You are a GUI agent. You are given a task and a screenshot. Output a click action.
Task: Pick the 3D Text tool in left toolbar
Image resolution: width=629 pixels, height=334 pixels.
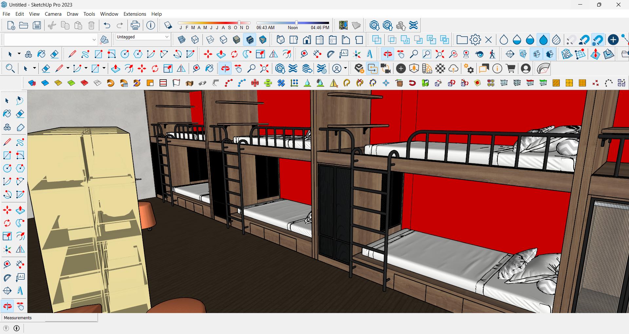tap(20, 291)
